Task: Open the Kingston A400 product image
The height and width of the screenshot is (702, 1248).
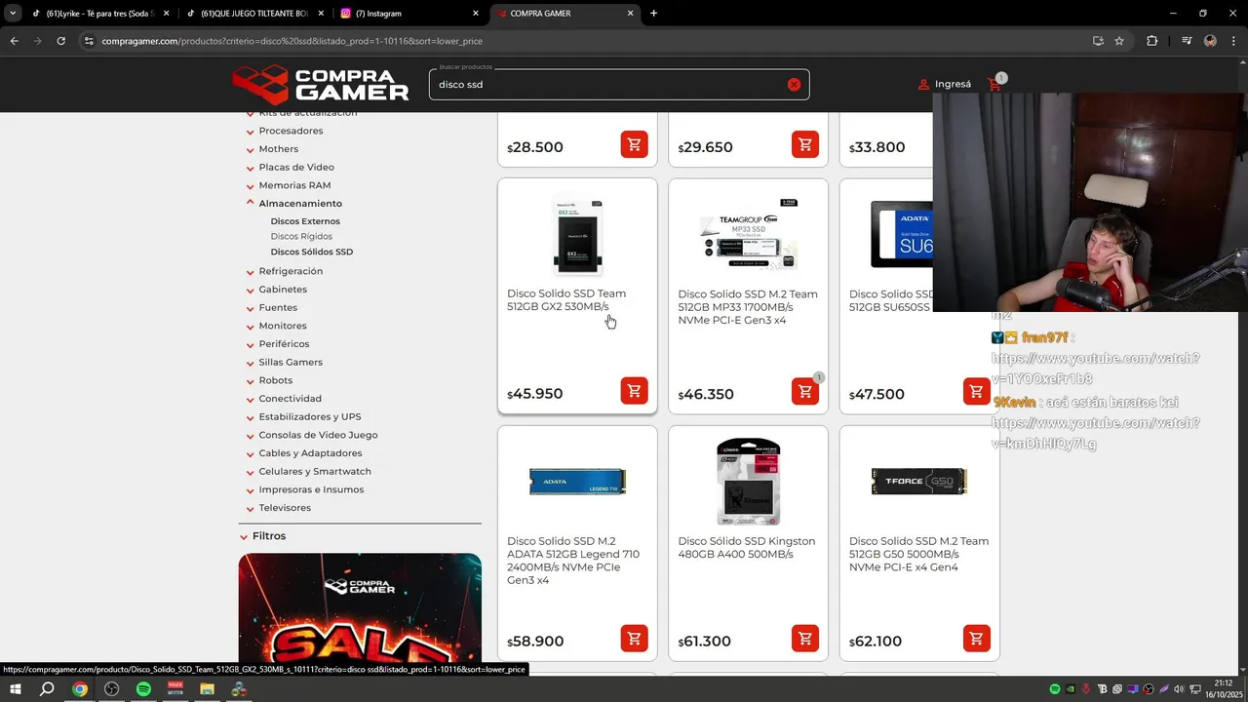Action: 748,482
